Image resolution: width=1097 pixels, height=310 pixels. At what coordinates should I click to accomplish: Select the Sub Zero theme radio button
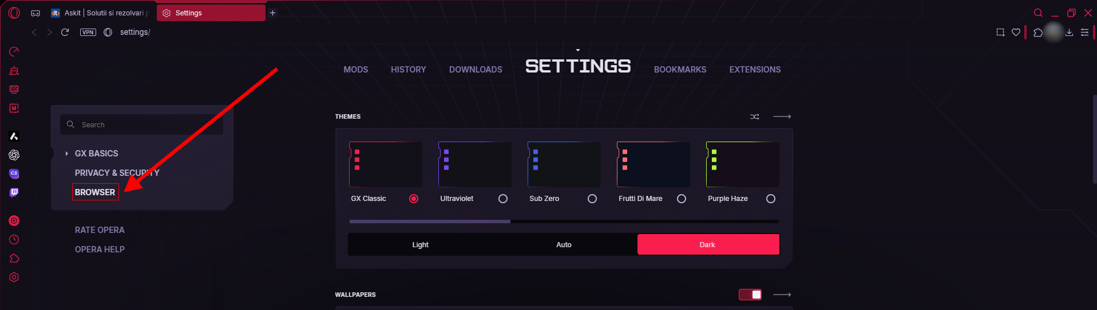592,199
